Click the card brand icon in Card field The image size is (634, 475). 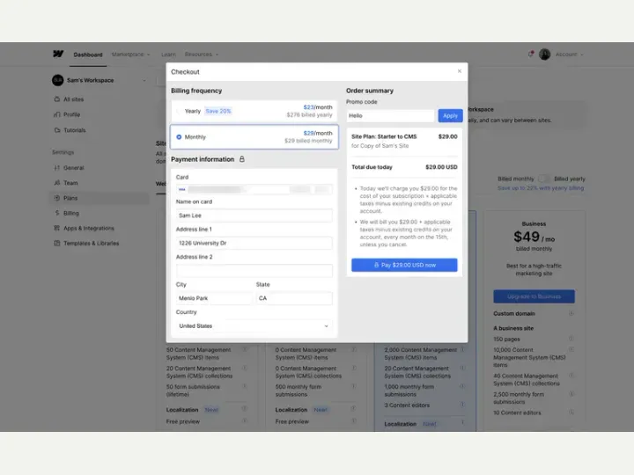[x=182, y=189]
